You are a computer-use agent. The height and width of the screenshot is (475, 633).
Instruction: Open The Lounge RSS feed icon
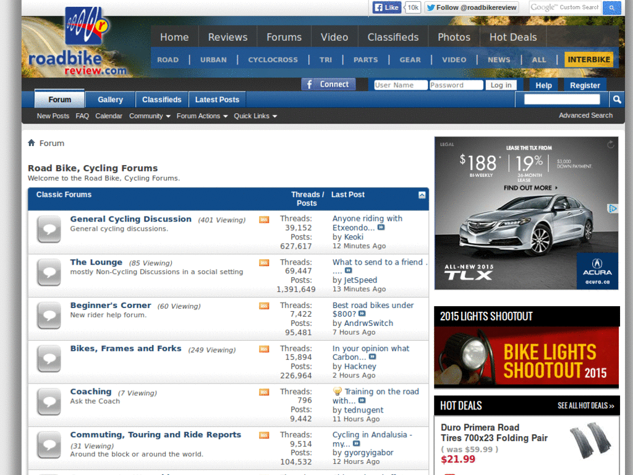coord(264,263)
